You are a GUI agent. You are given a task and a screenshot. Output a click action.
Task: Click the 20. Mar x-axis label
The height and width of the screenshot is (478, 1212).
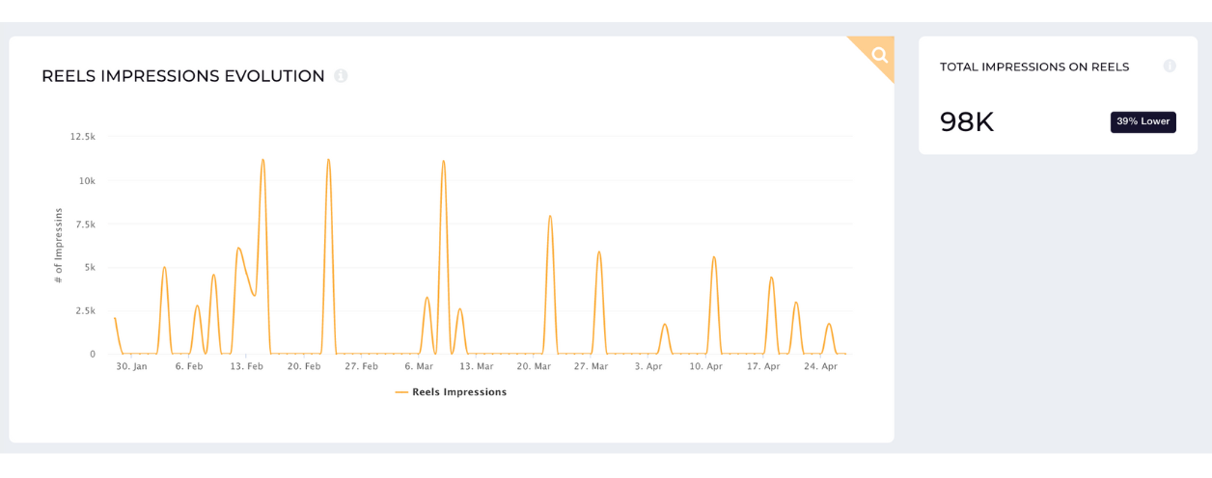click(x=534, y=367)
